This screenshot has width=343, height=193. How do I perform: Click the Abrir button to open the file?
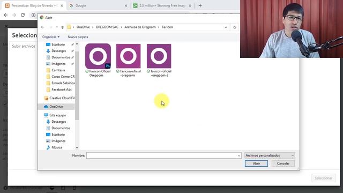256,164
